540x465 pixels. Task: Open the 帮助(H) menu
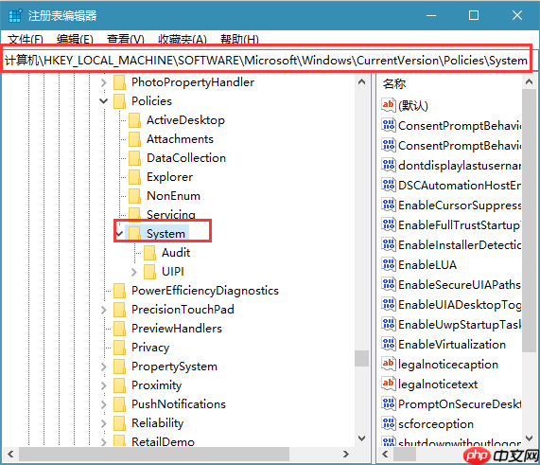tap(239, 40)
